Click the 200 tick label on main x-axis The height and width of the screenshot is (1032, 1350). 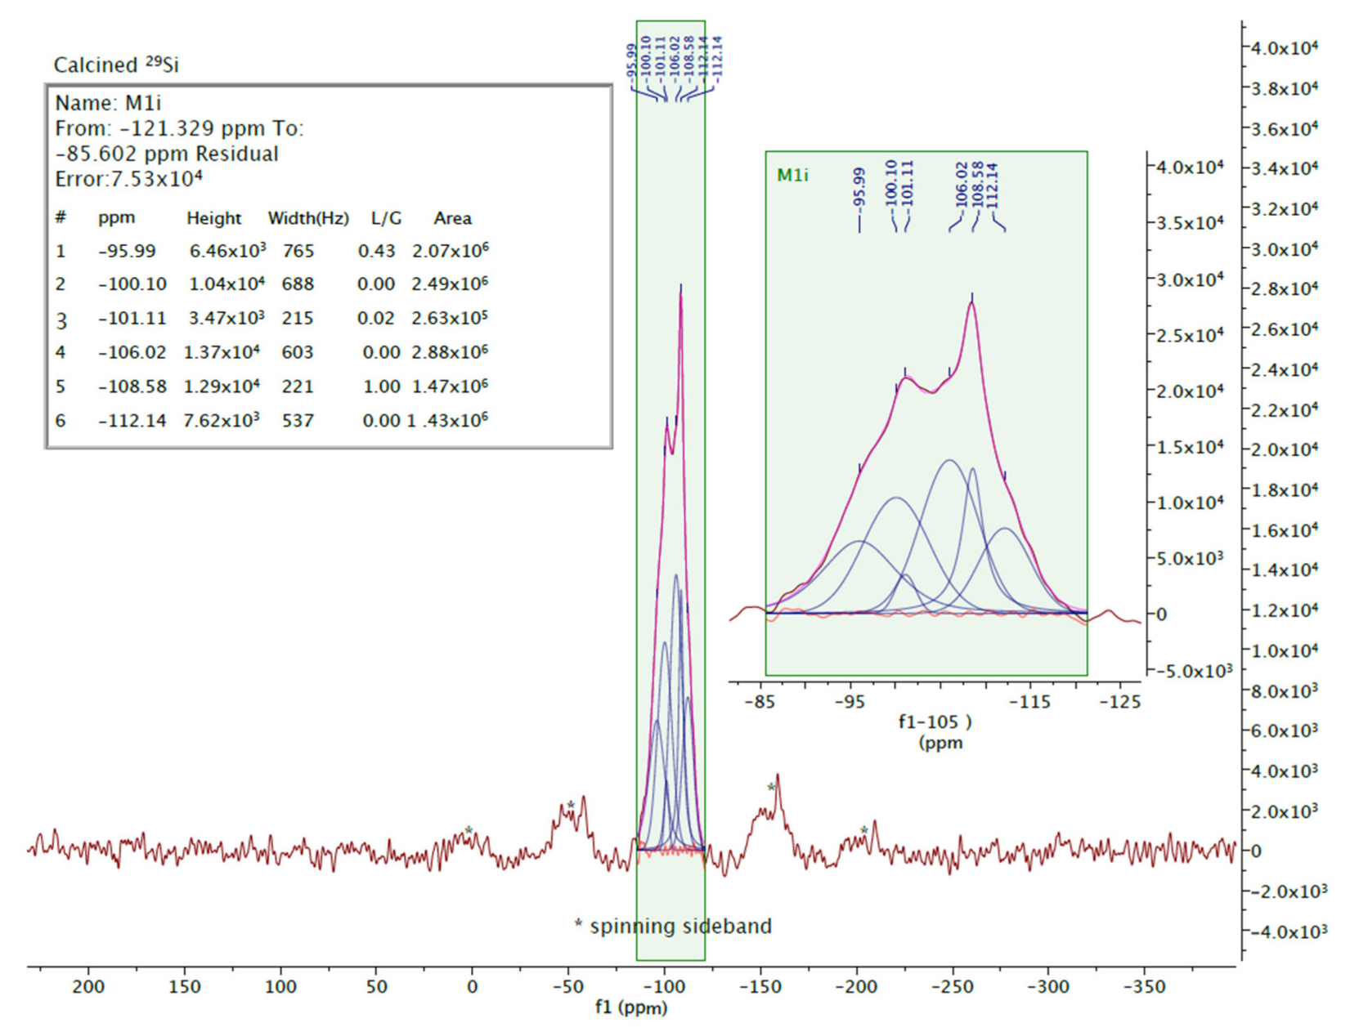click(88, 986)
